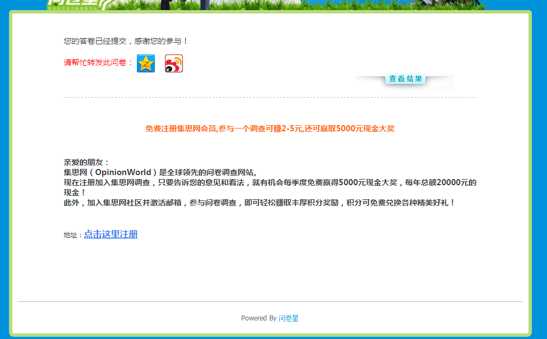Click the line starting 此外，加入集思网社区
This screenshot has height=339, width=547.
point(259,203)
